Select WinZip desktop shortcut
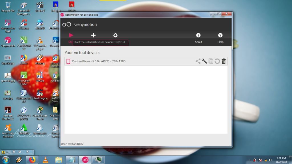The width and height of the screenshot is (292, 164). pyautogui.click(x=40, y=77)
